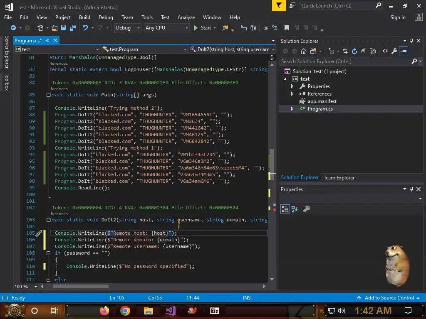Toggle Preview Selected Items in Solution Explorer

[x=404, y=51]
